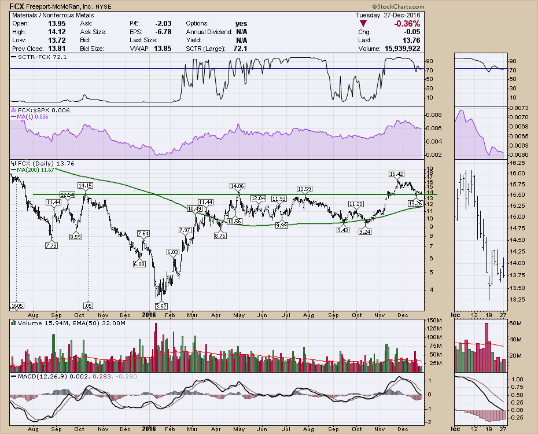
Task: Click the Volume value 15,939,922
Action: [403, 49]
